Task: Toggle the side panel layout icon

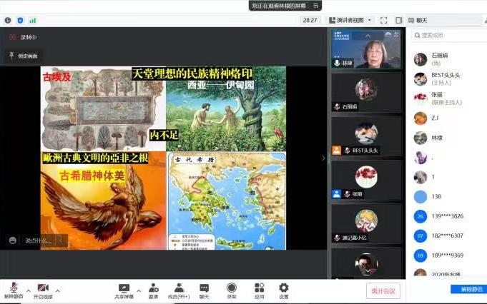Action: [399, 21]
